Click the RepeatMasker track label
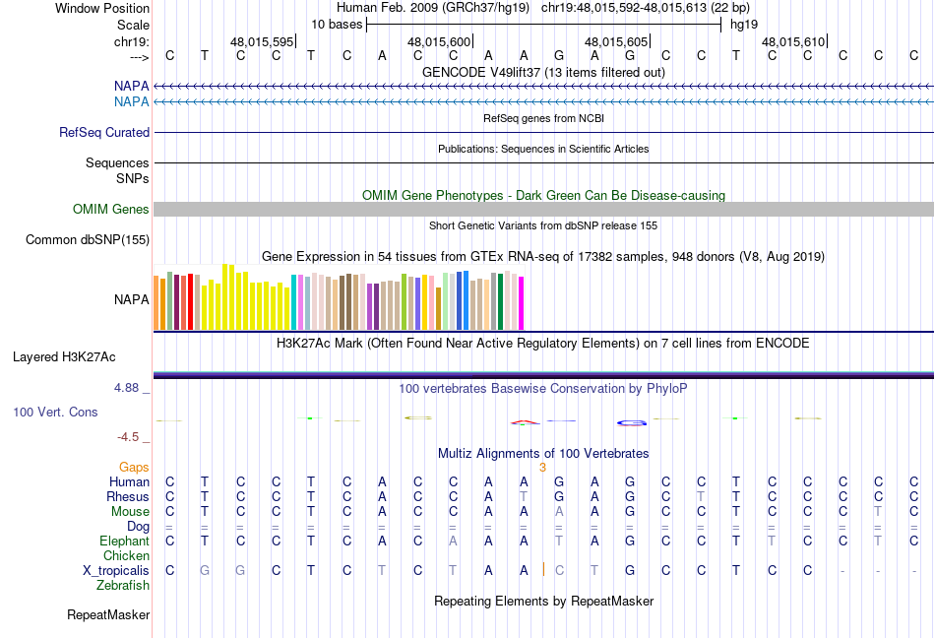Image resolution: width=935 pixels, height=638 pixels. [x=108, y=614]
